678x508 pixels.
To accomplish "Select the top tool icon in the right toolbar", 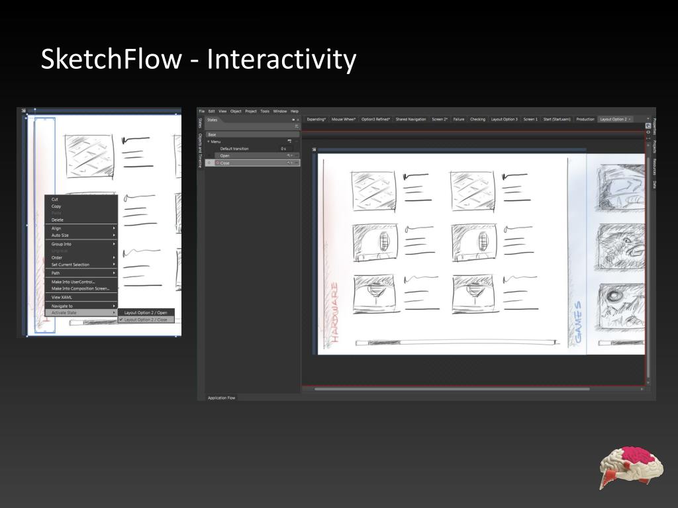I will coord(648,126).
